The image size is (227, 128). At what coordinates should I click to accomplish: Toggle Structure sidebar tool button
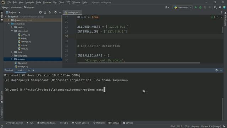2,113
